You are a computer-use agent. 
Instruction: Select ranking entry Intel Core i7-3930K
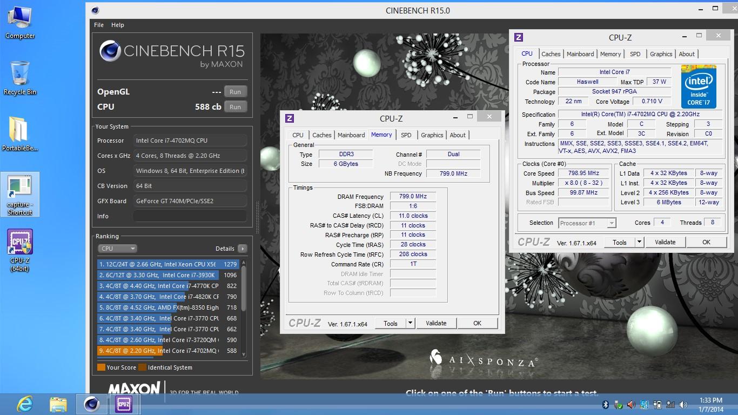pos(168,275)
